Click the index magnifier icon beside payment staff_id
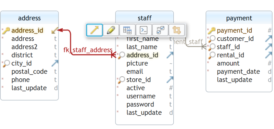 point(212,47)
